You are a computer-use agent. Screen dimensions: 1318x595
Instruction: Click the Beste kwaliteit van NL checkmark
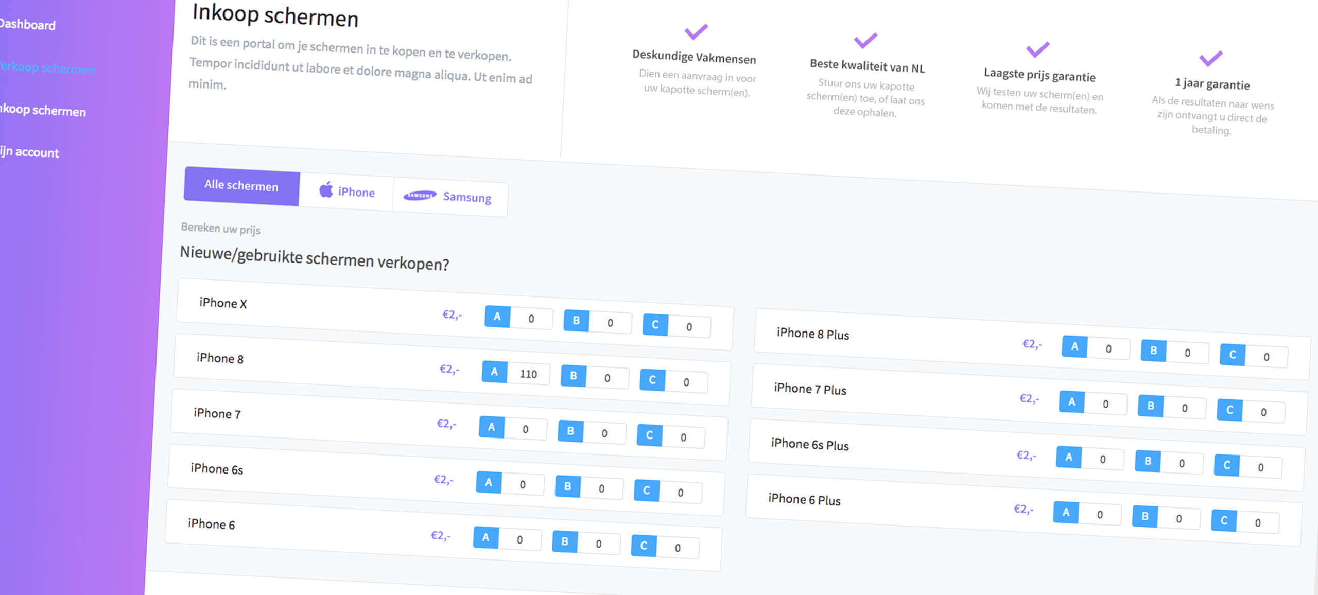(x=865, y=40)
